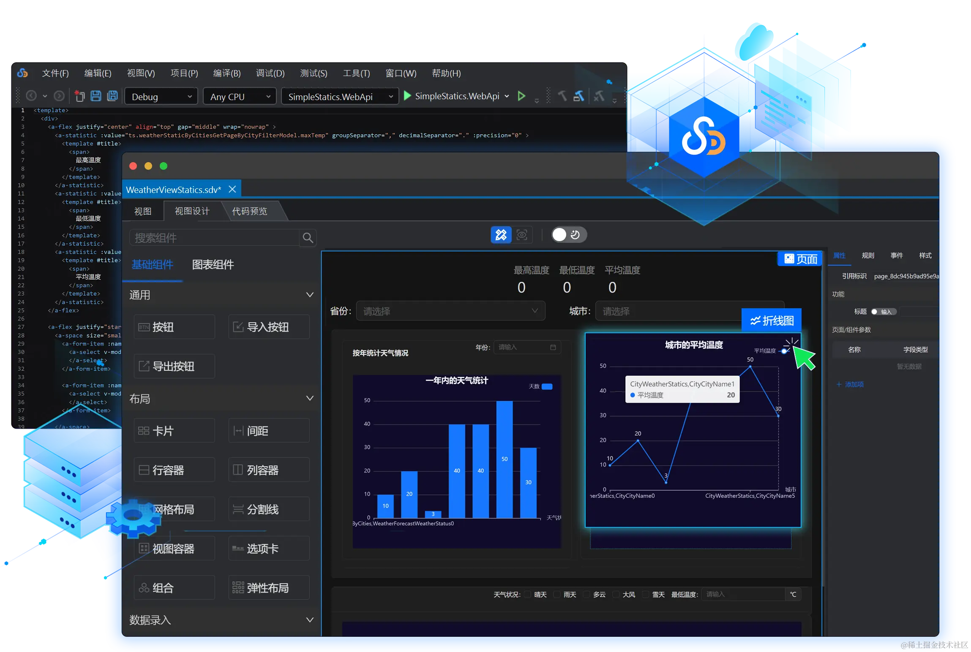The width and height of the screenshot is (971, 652).
Task: Click the navigate back arrow
Action: pyautogui.click(x=31, y=96)
